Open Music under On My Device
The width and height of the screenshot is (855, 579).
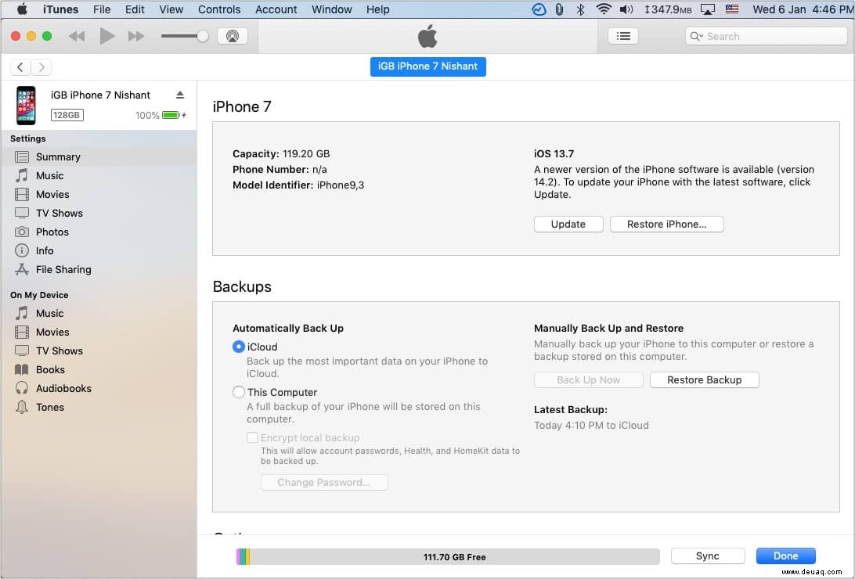[x=99, y=313]
